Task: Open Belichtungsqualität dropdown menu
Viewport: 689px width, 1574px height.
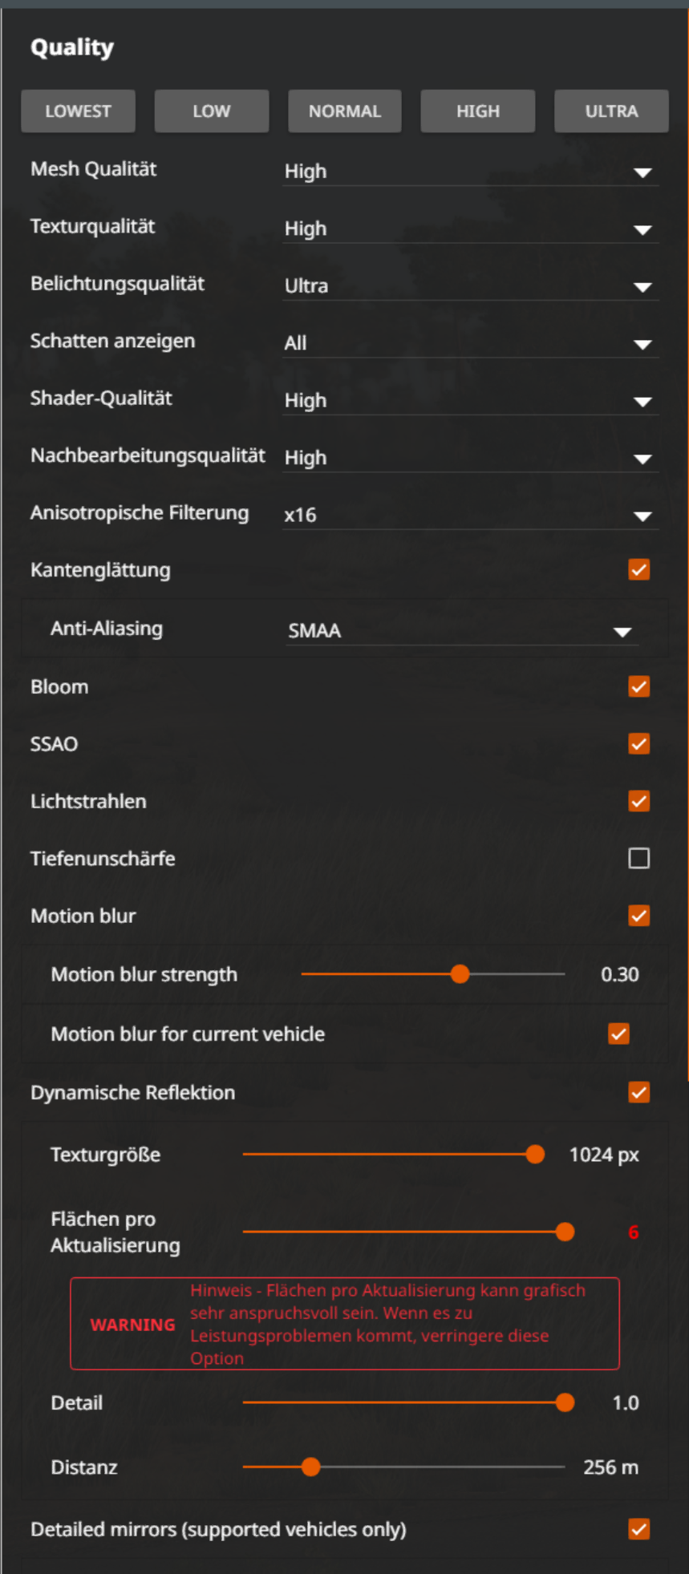Action: tap(470, 286)
